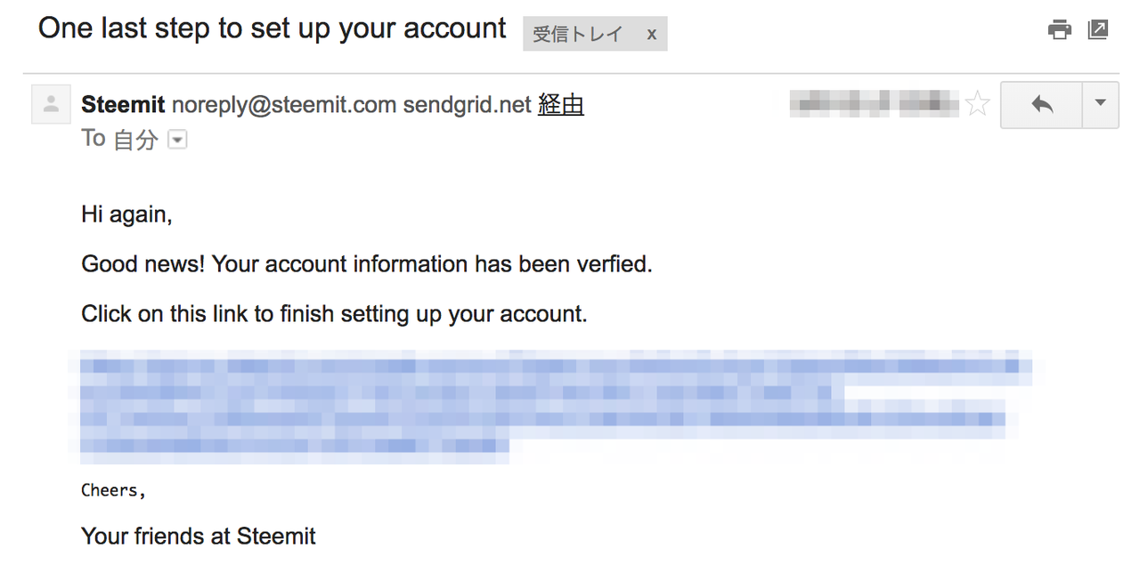Screen dimensions: 1140x573
Task: Click the 'To 自分' recipient text
Action: tap(119, 139)
